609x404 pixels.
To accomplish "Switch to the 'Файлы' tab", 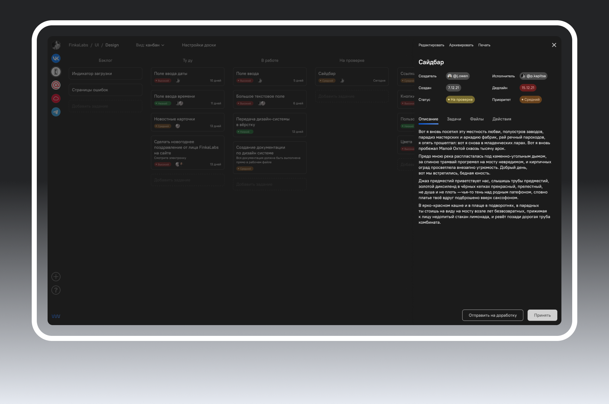I will tap(476, 119).
